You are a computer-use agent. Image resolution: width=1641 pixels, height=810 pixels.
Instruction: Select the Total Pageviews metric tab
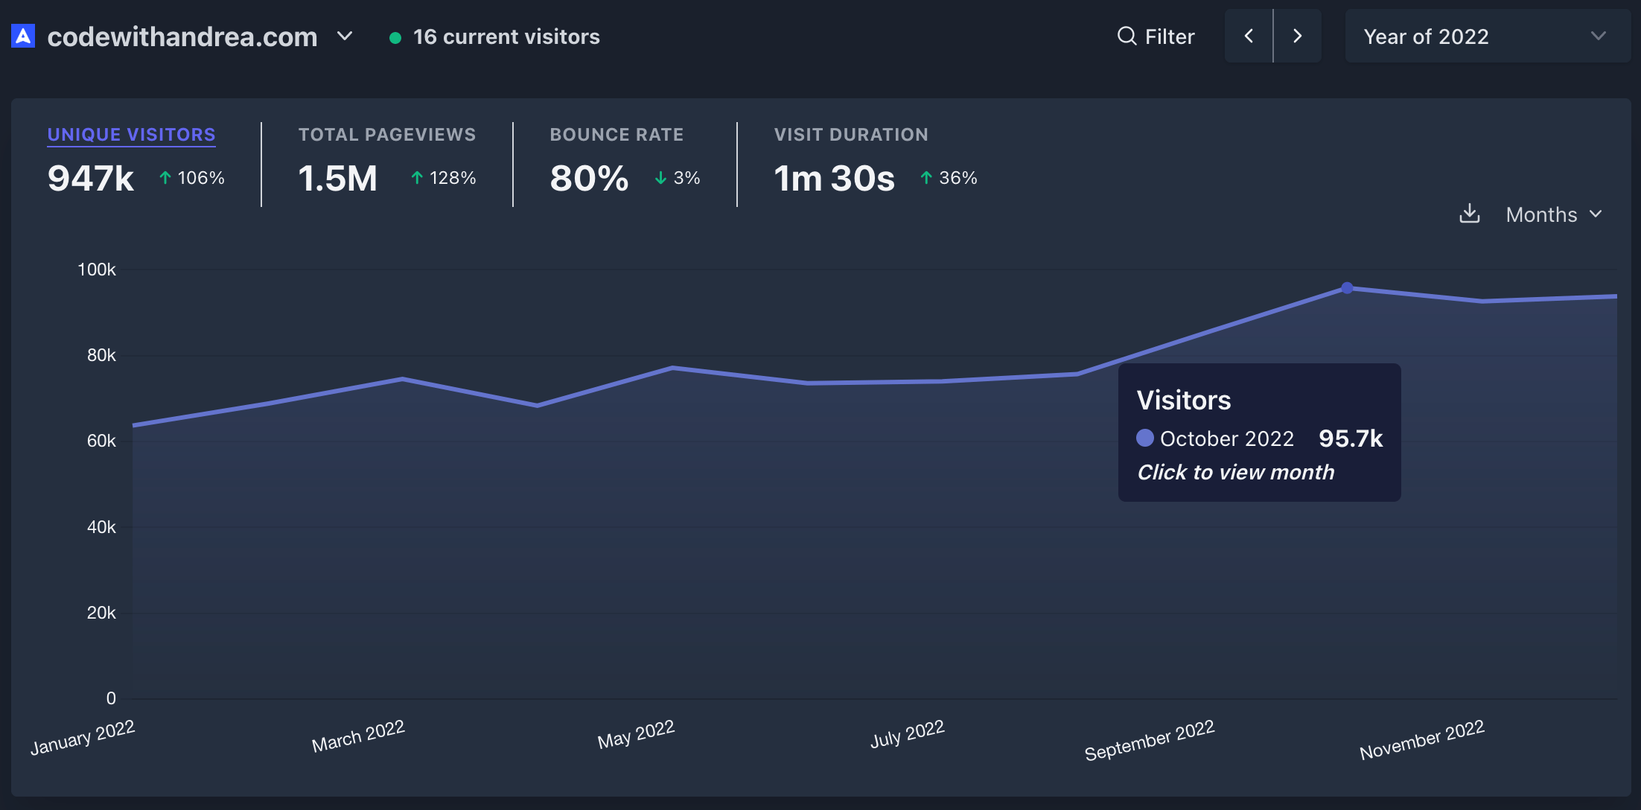pos(387,135)
